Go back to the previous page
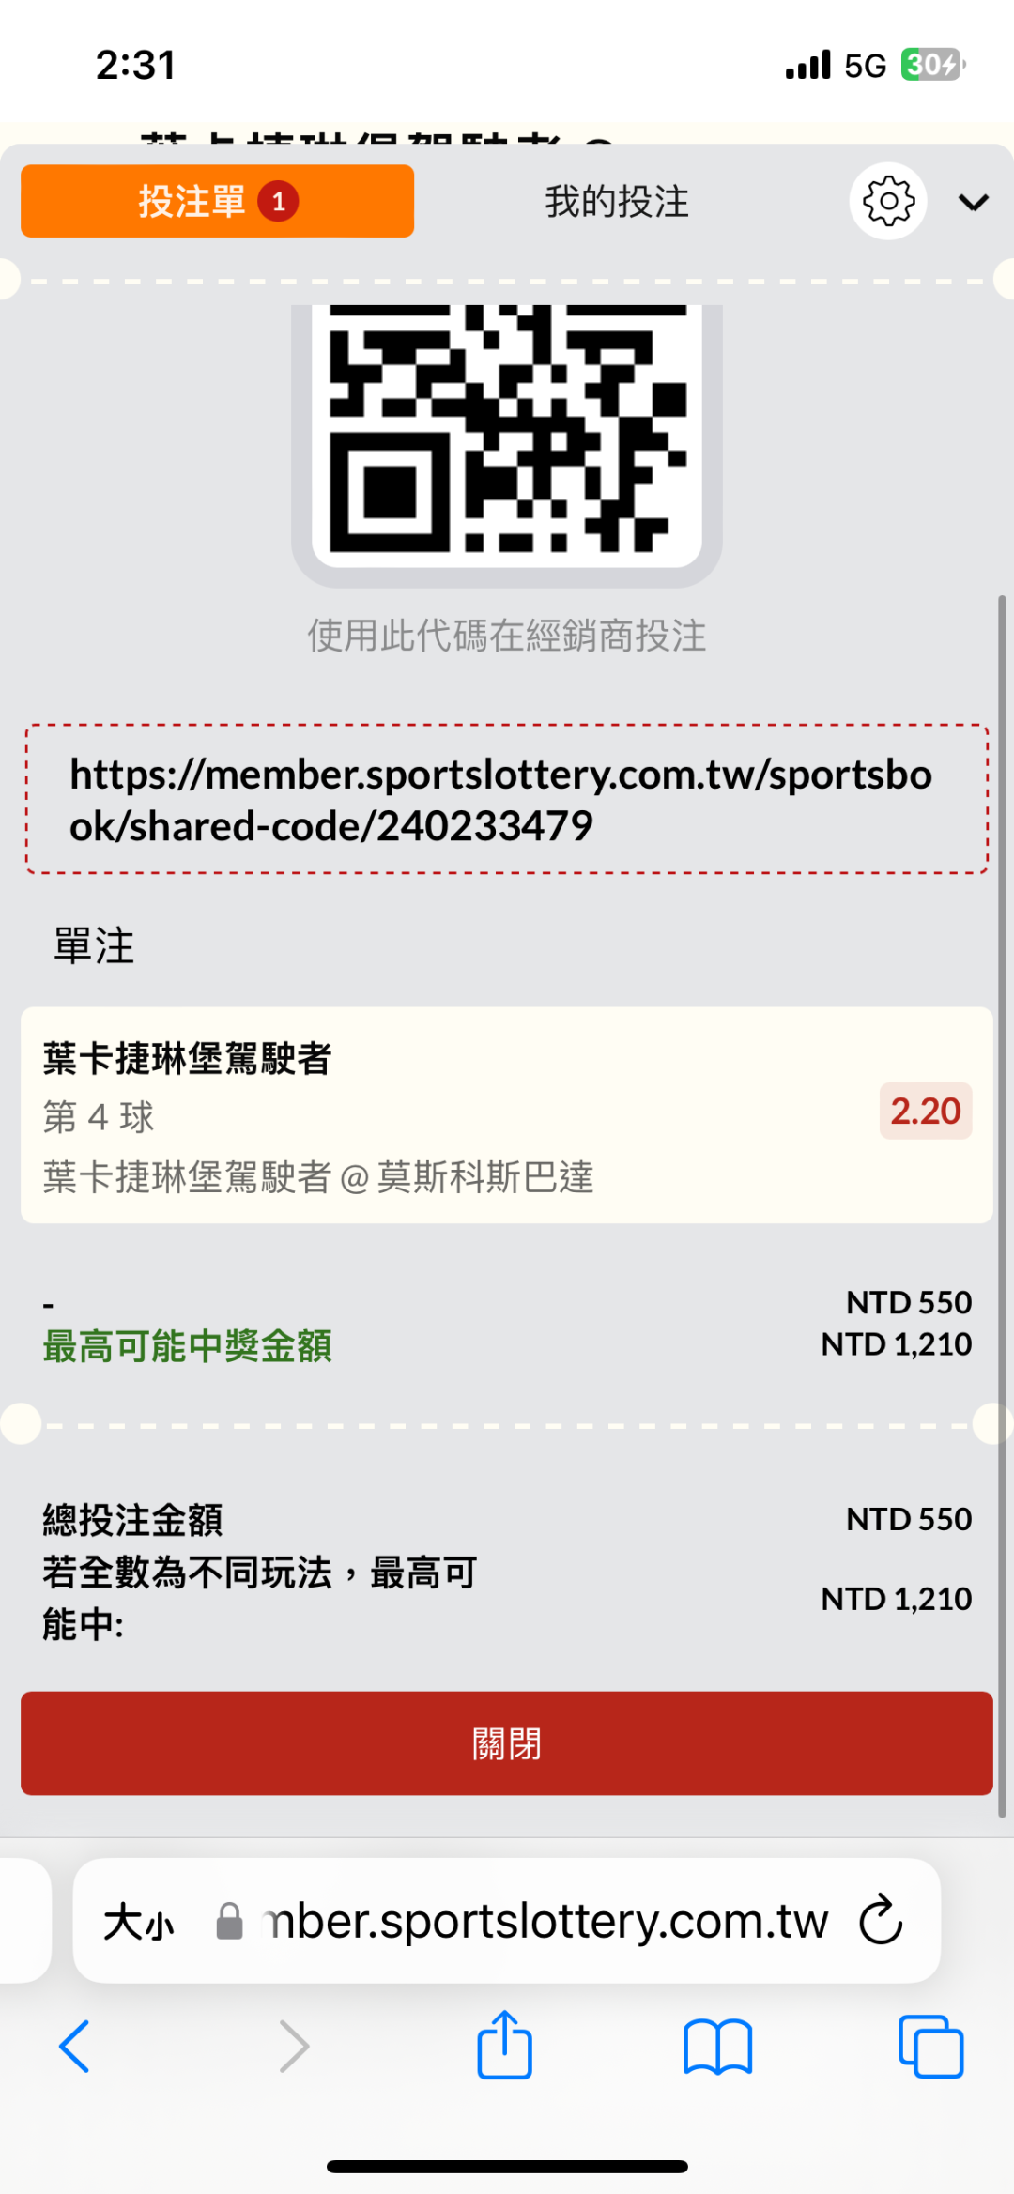1014x2194 pixels. pos(74,2046)
